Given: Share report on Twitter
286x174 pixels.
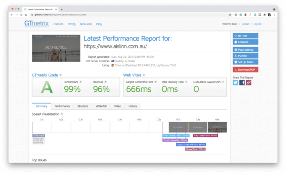Looking at the screenshot, I should tap(235, 83).
